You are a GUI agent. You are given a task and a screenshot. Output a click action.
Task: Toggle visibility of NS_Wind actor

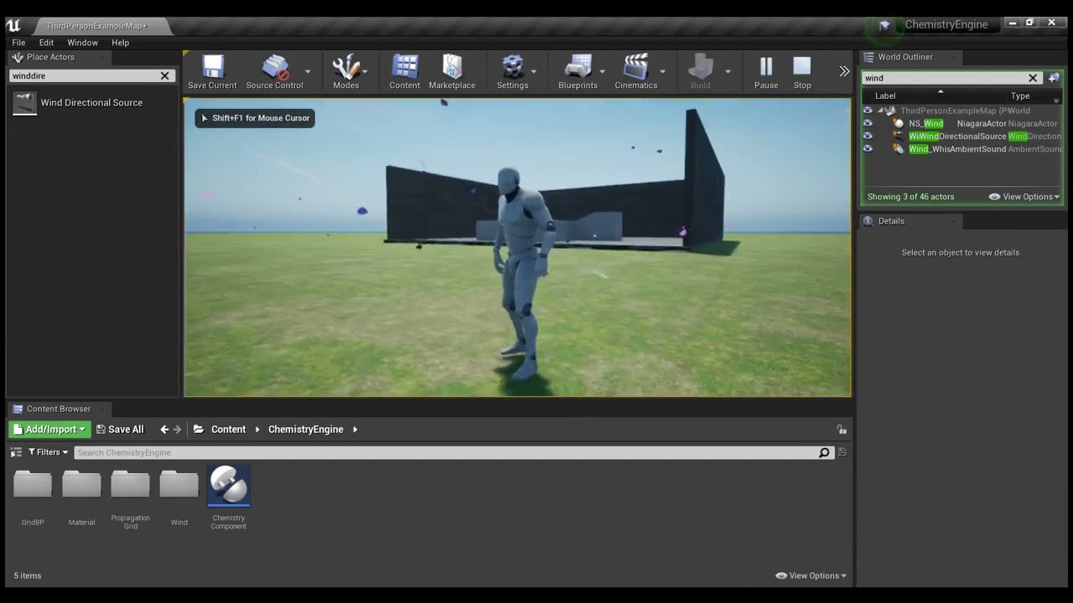point(868,123)
